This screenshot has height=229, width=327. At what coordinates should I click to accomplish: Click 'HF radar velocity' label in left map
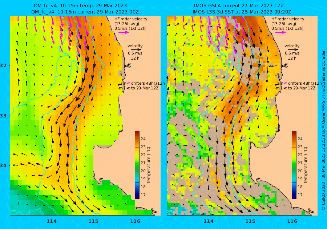(x=131, y=19)
